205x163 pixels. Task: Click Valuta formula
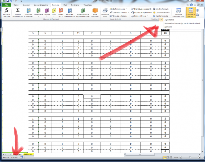pos(160,16)
